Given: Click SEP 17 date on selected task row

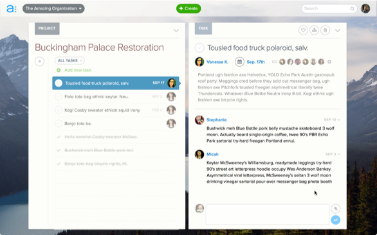Looking at the screenshot, I should (x=158, y=83).
